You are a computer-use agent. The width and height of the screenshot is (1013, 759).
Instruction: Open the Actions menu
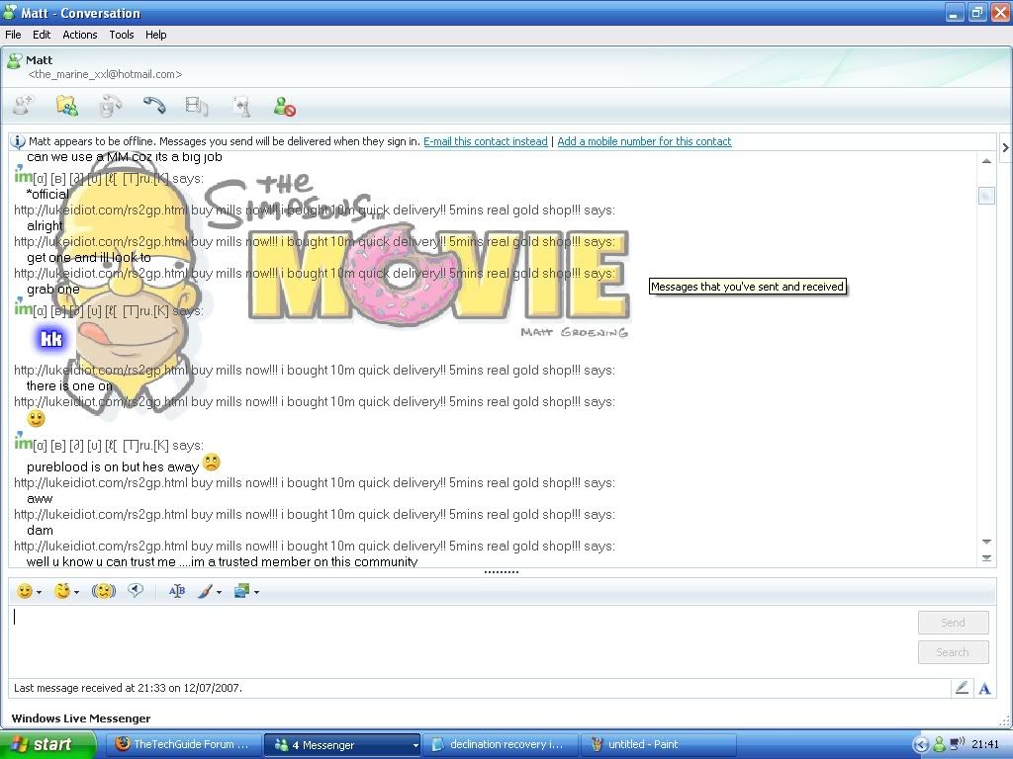[80, 35]
